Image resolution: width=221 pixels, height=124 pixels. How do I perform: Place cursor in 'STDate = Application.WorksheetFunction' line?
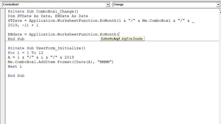(101, 21)
